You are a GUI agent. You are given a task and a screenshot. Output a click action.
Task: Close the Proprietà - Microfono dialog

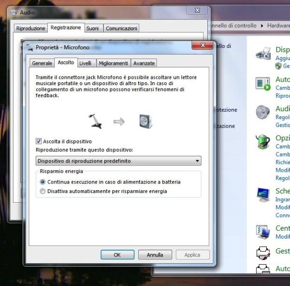(203, 46)
